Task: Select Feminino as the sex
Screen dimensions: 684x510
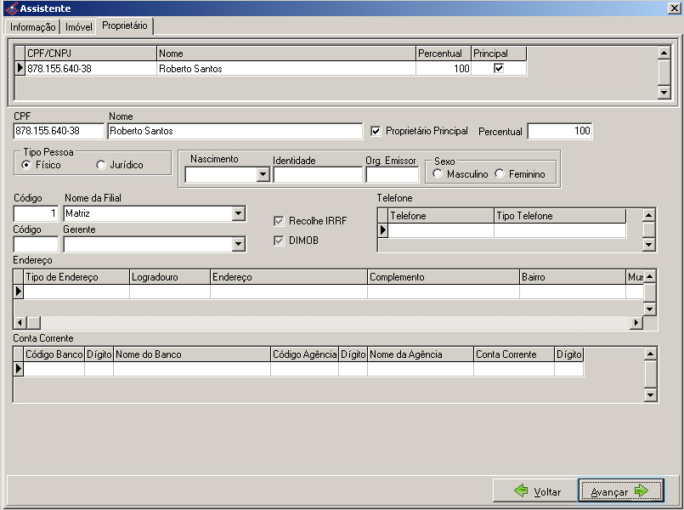Action: (500, 174)
